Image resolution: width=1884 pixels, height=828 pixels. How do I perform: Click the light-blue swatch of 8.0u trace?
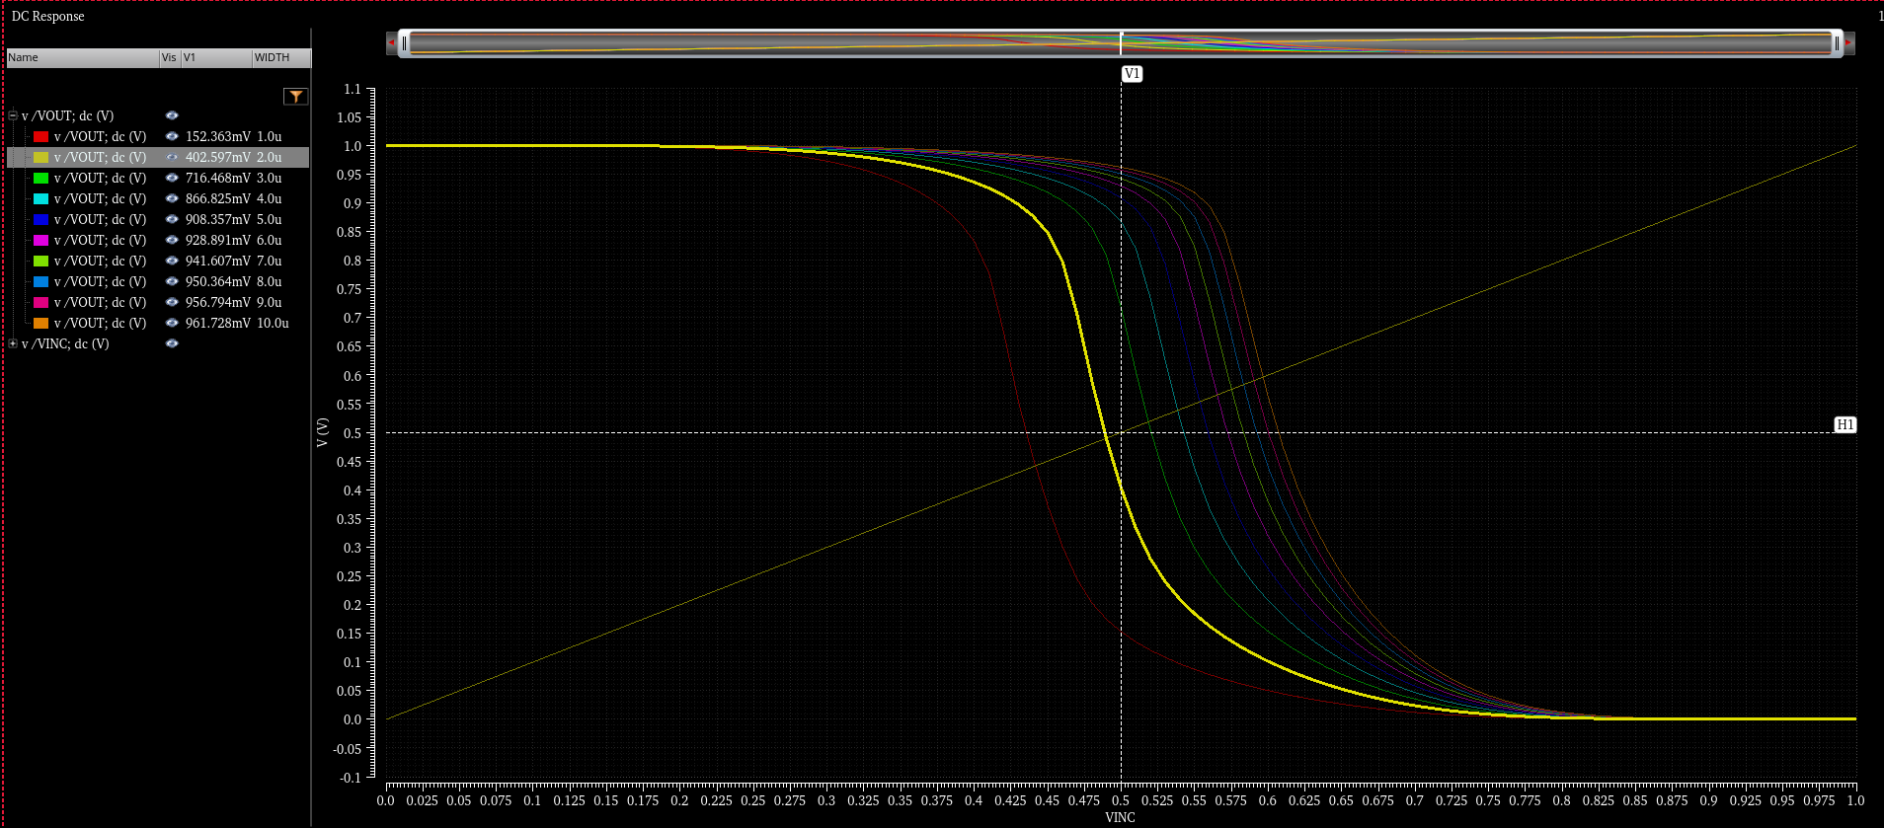click(40, 281)
